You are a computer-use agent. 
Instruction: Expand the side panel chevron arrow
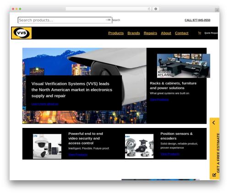tap(214, 122)
